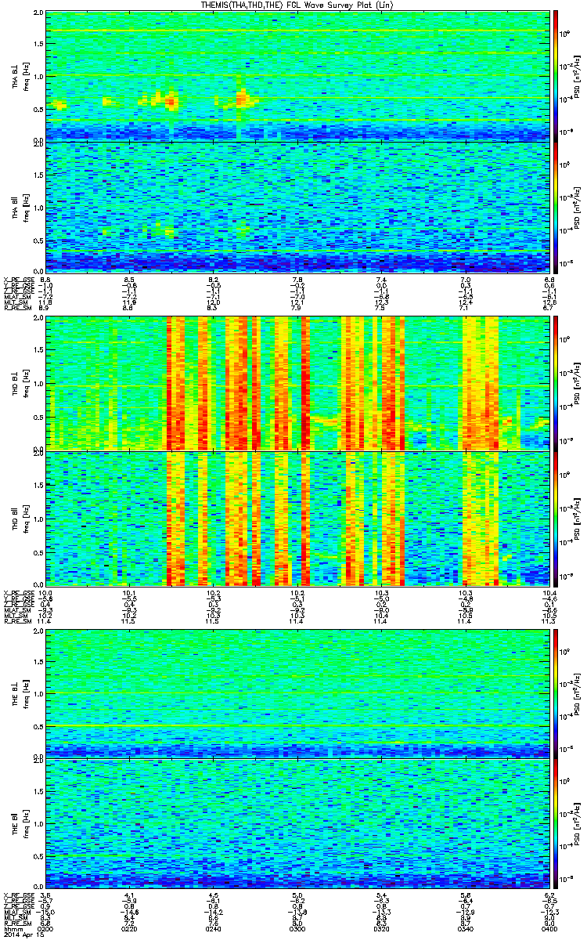The width and height of the screenshot is (587, 940).
Task: Click the 0400 time tick label
Action: pyautogui.click(x=549, y=928)
